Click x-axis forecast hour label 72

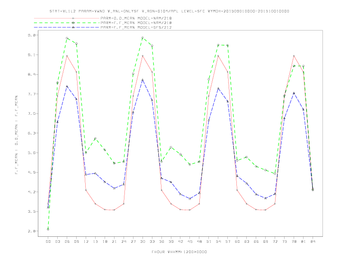point(275,242)
